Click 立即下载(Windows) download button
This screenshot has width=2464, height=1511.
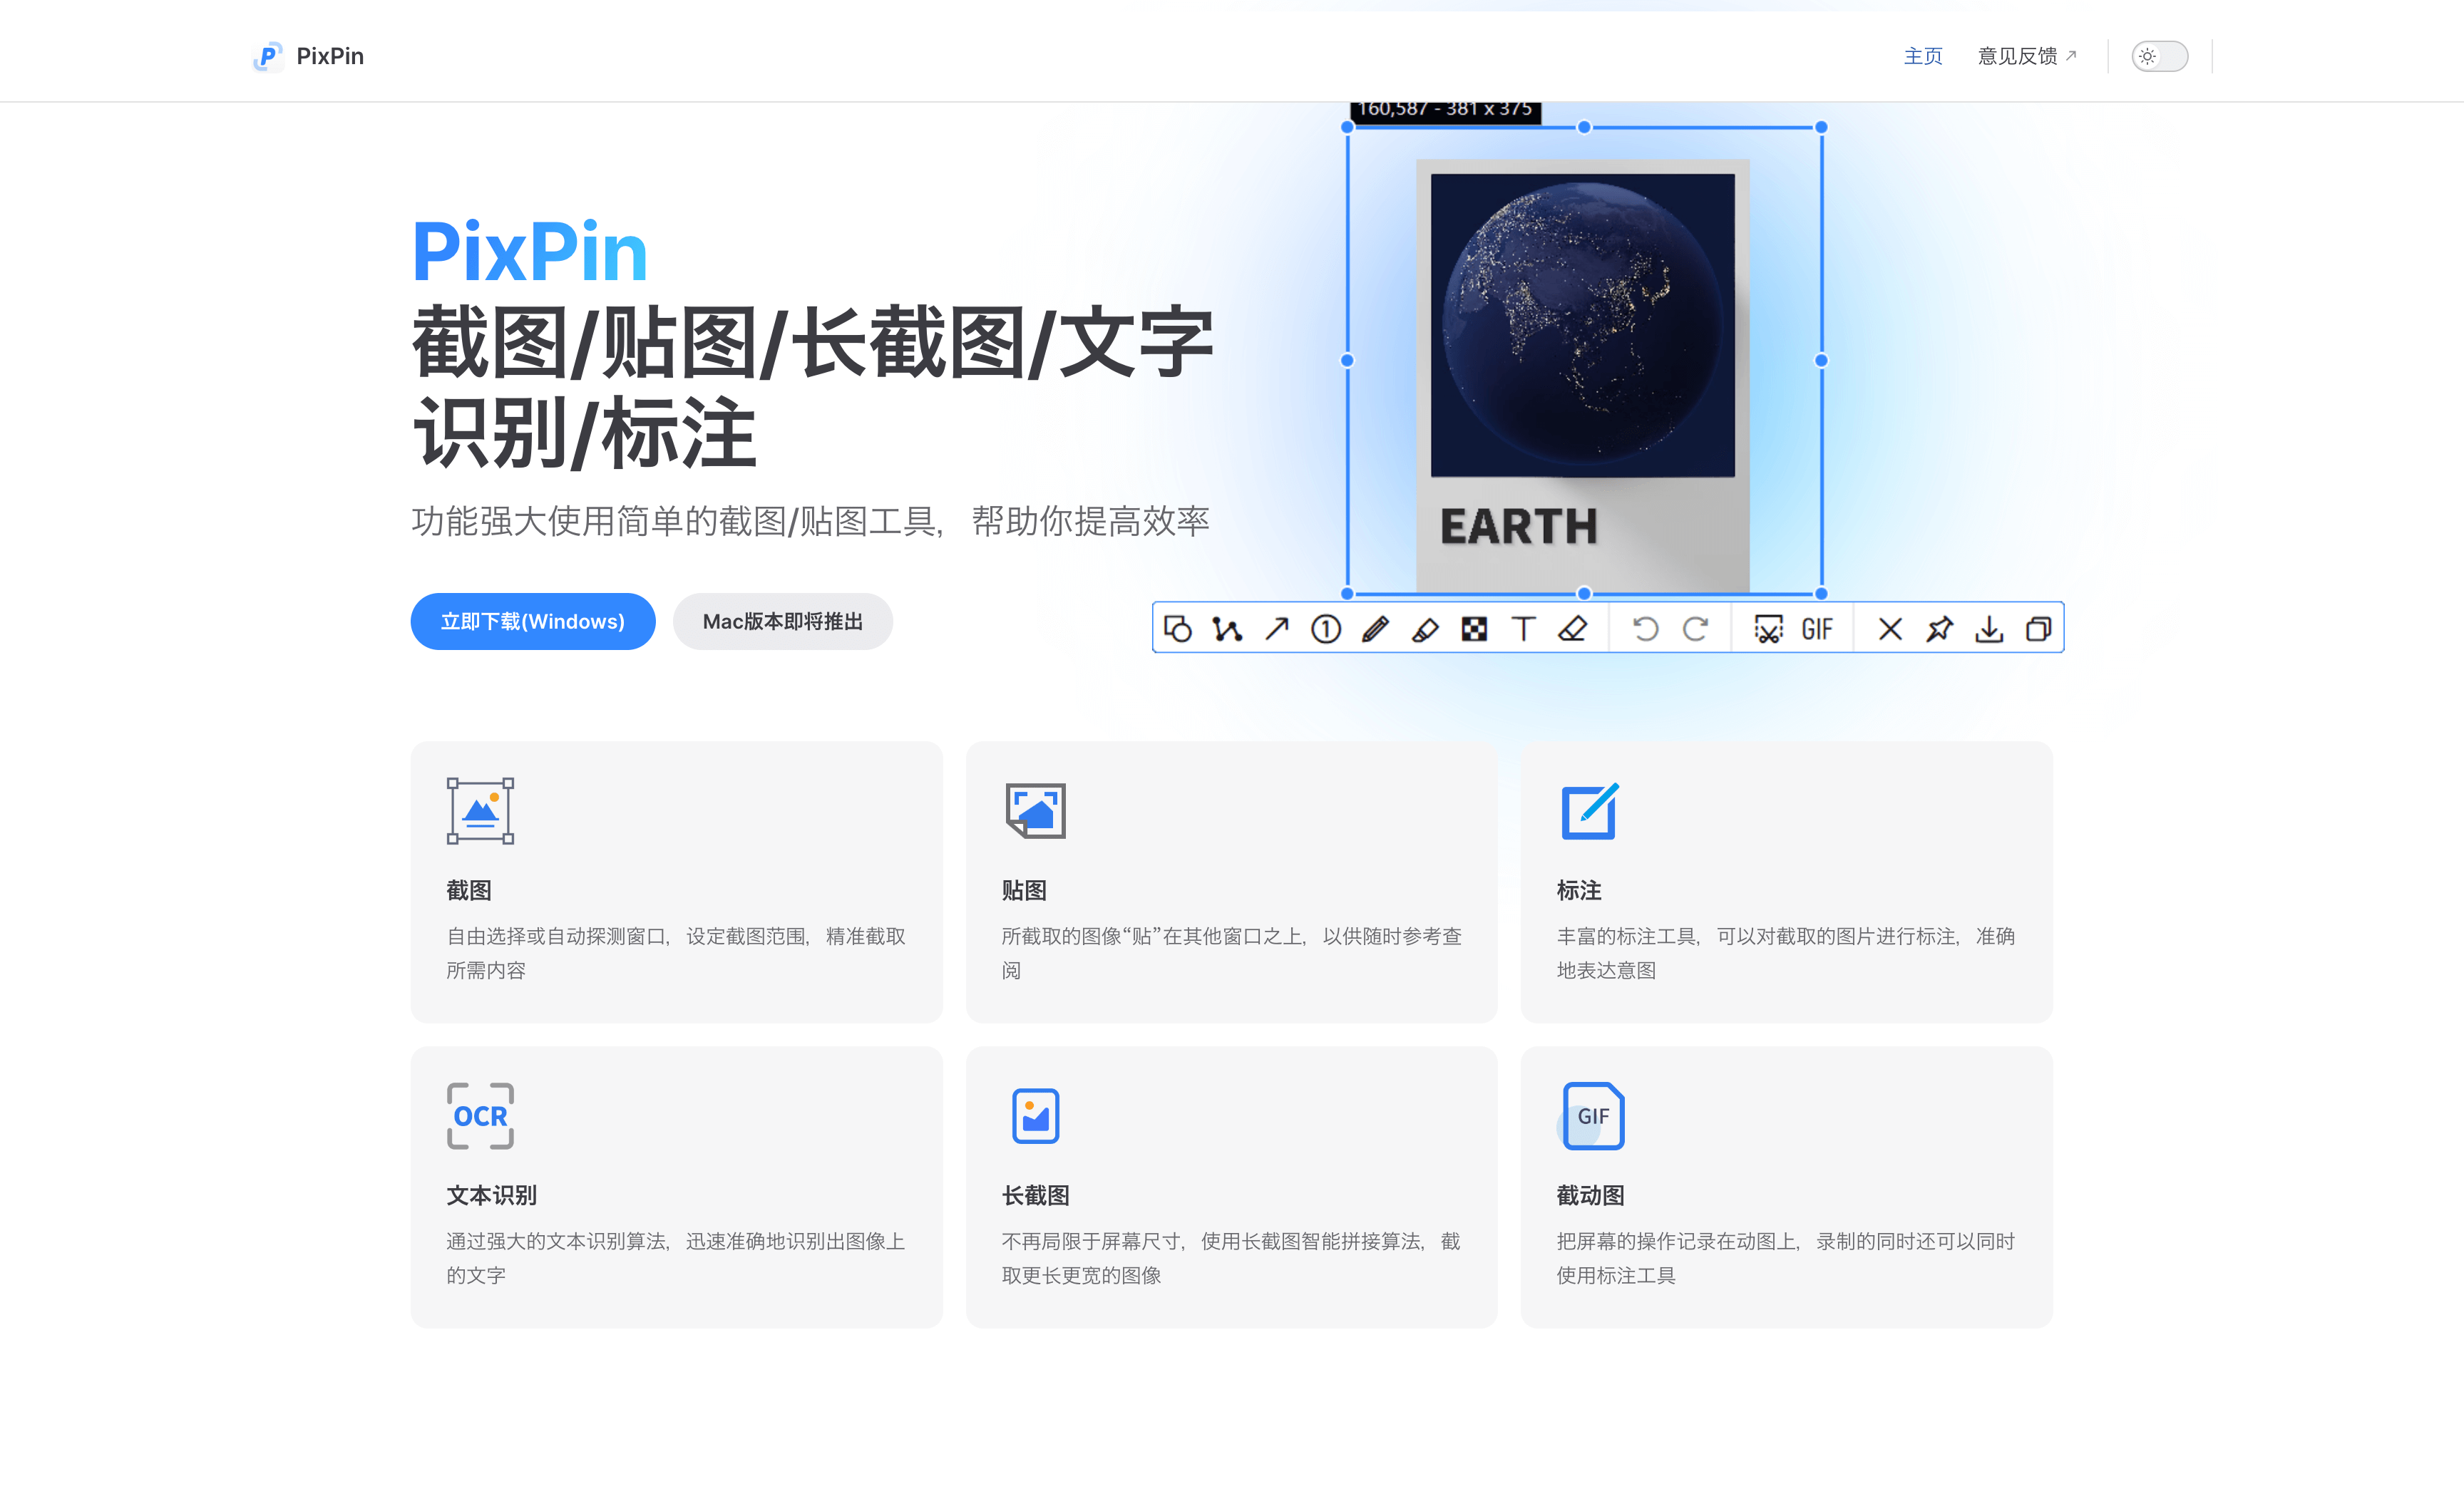533,621
